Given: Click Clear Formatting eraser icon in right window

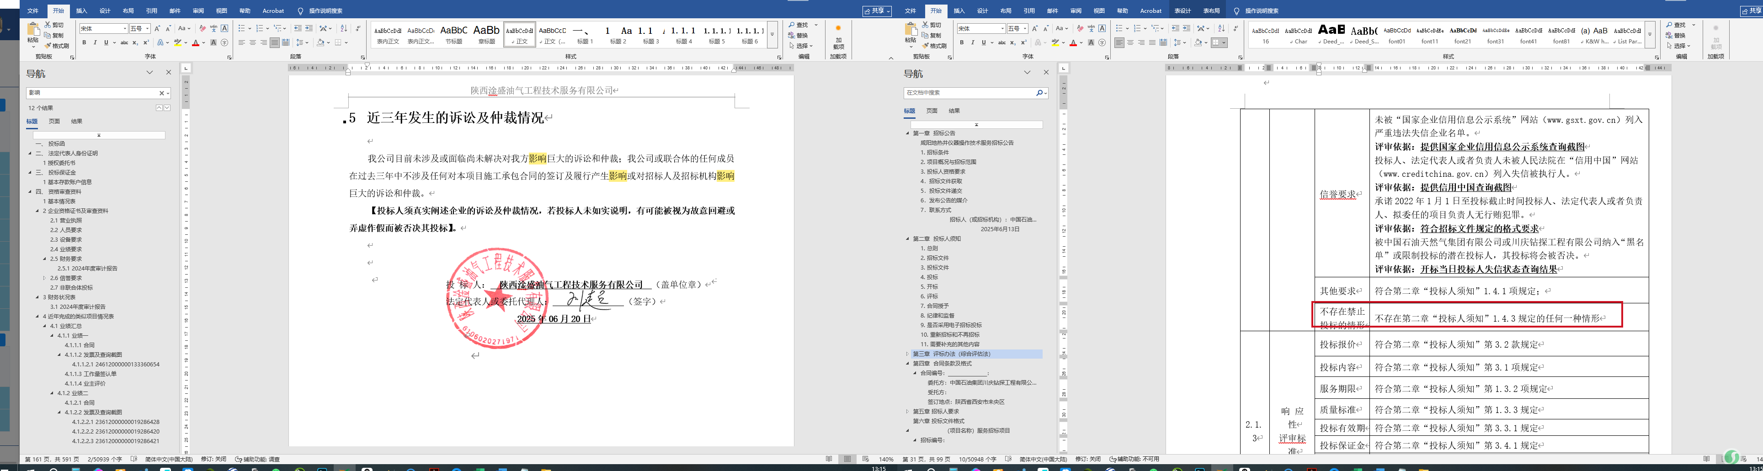Looking at the screenshot, I should click(1079, 29).
